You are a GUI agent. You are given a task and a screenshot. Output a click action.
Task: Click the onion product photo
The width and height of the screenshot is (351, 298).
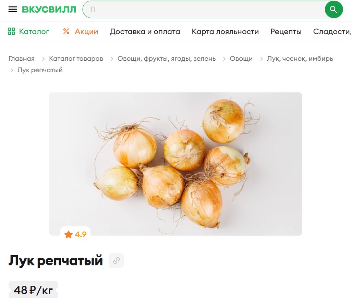point(175,164)
